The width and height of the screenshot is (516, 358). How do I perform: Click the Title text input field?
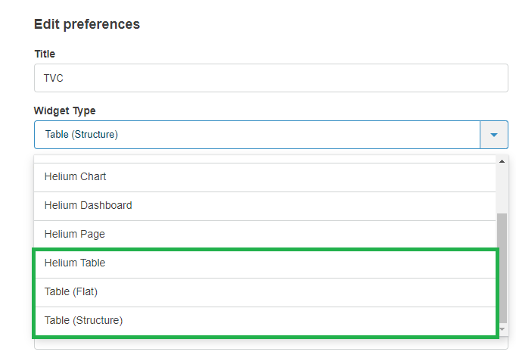pyautogui.click(x=270, y=78)
